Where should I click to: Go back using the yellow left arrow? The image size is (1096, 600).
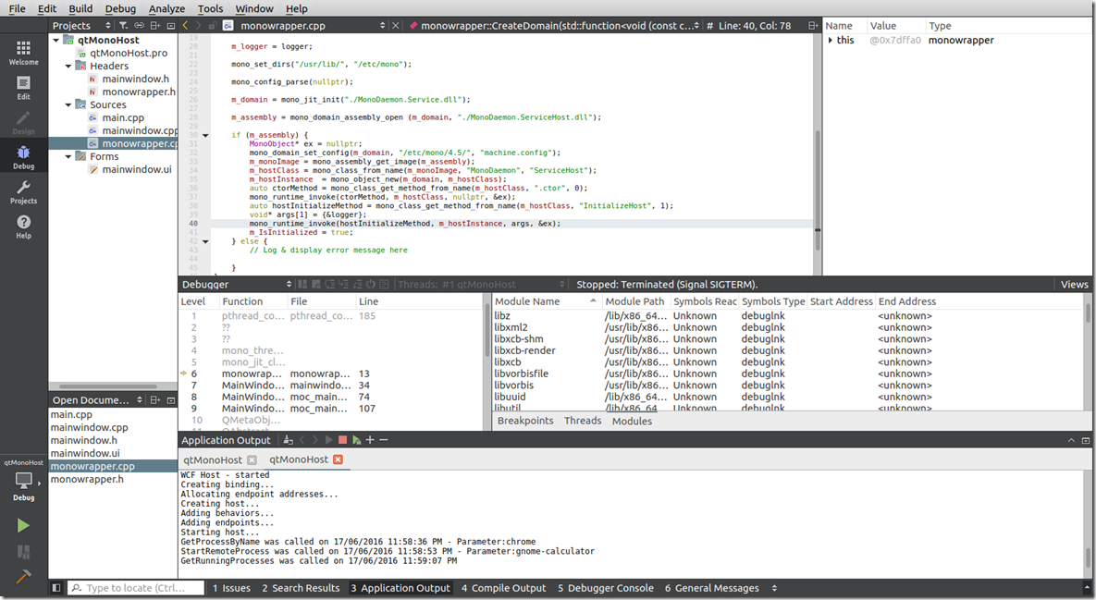pos(185,26)
